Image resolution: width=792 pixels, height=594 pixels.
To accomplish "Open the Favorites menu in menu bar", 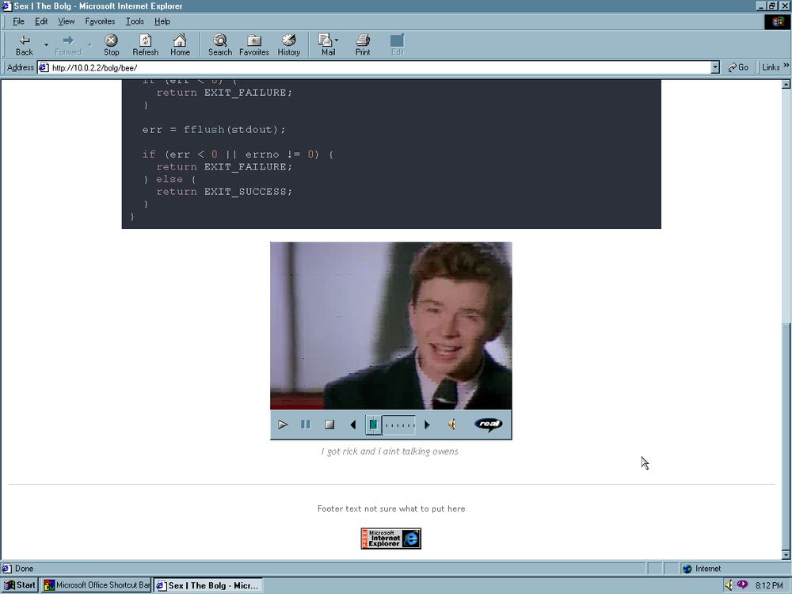I will click(x=100, y=21).
